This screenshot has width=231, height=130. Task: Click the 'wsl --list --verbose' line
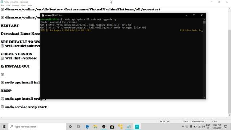(x=21, y=58)
